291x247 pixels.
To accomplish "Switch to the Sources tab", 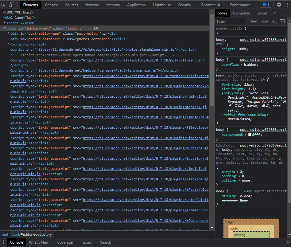I will pyautogui.click(x=72, y=5).
